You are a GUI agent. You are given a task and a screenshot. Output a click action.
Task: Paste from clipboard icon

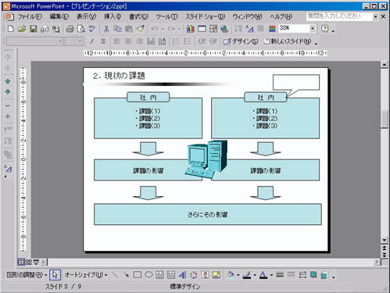click(129, 29)
